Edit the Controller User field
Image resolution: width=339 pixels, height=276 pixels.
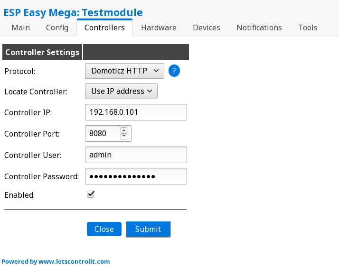coord(136,155)
